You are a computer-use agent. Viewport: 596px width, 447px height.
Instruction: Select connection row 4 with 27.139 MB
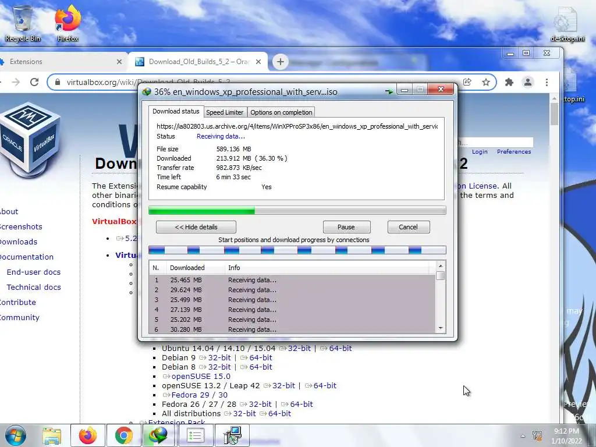coord(292,310)
